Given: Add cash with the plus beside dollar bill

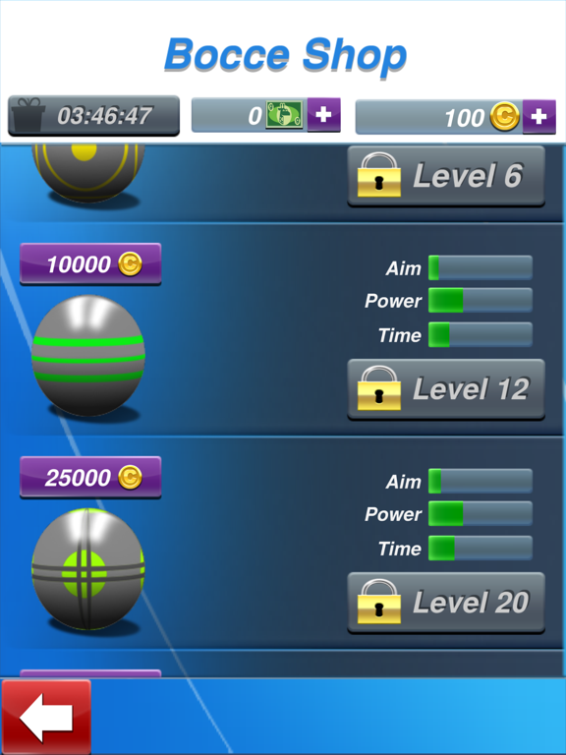Looking at the screenshot, I should pyautogui.click(x=324, y=115).
